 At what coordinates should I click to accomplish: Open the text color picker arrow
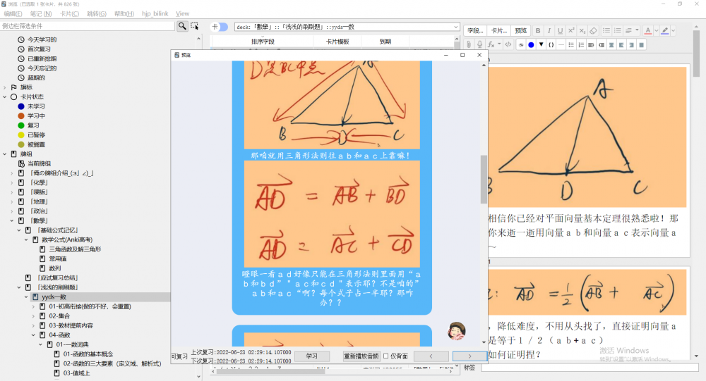[656, 30]
